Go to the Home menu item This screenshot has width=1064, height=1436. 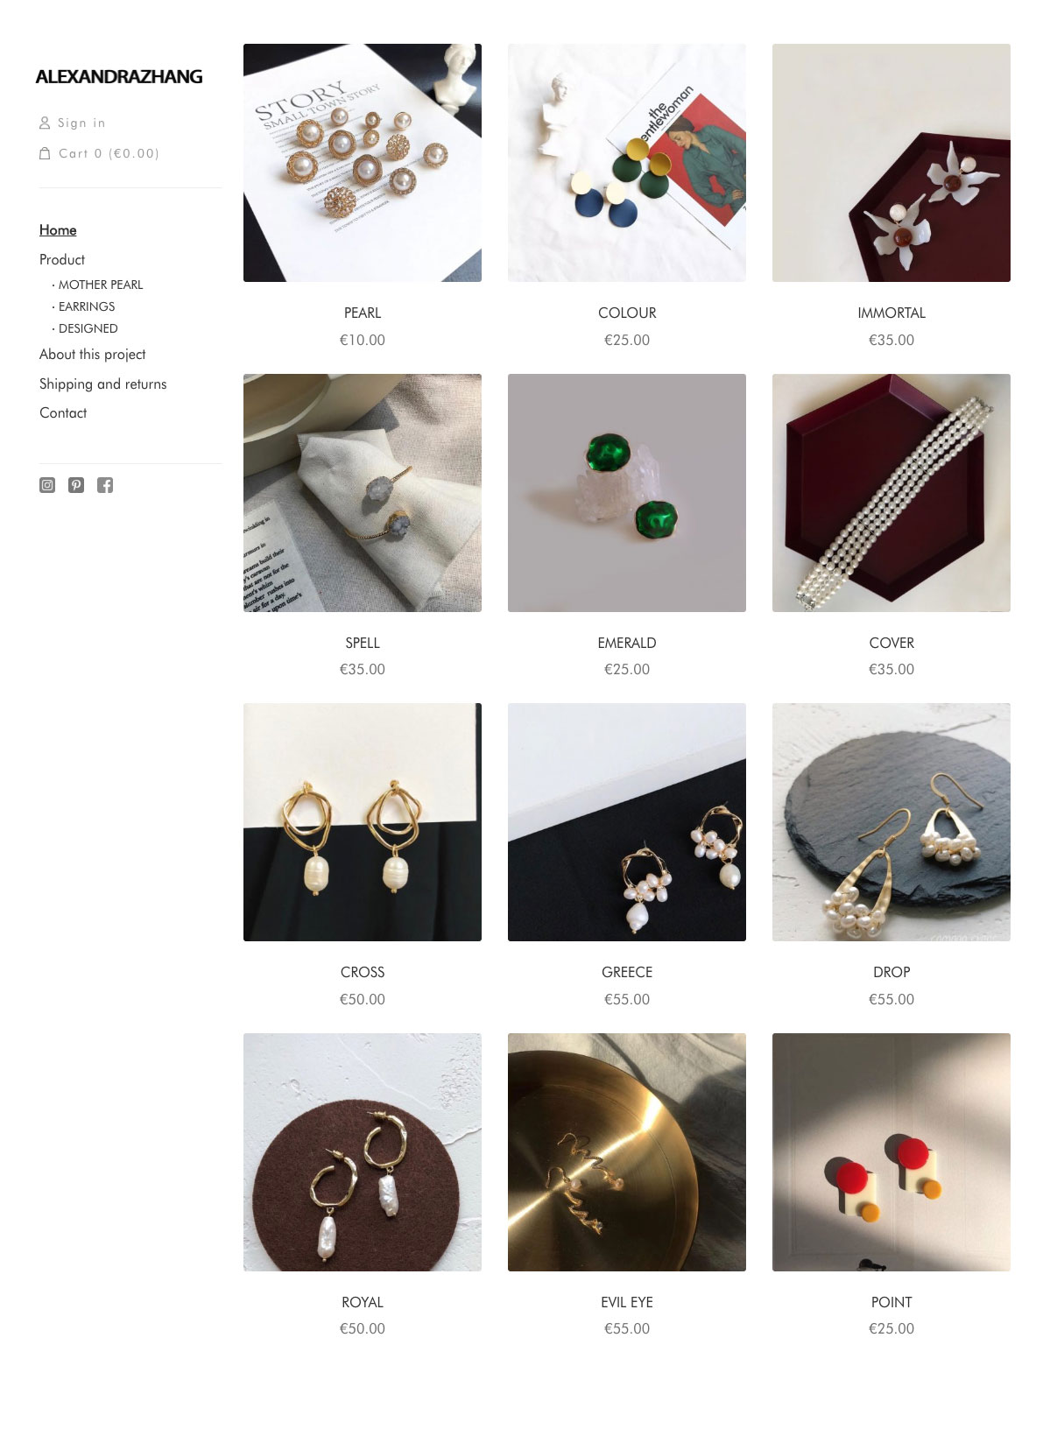coord(58,230)
